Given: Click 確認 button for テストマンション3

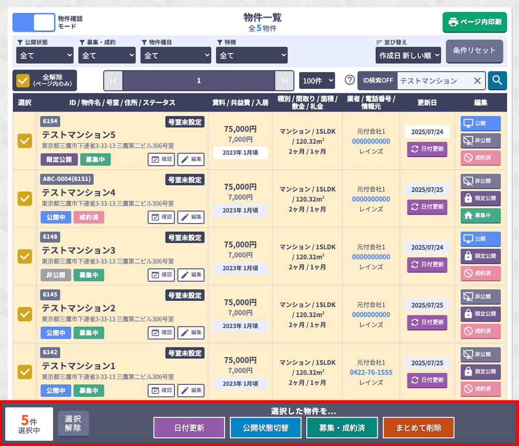Looking at the screenshot, I should (x=161, y=274).
